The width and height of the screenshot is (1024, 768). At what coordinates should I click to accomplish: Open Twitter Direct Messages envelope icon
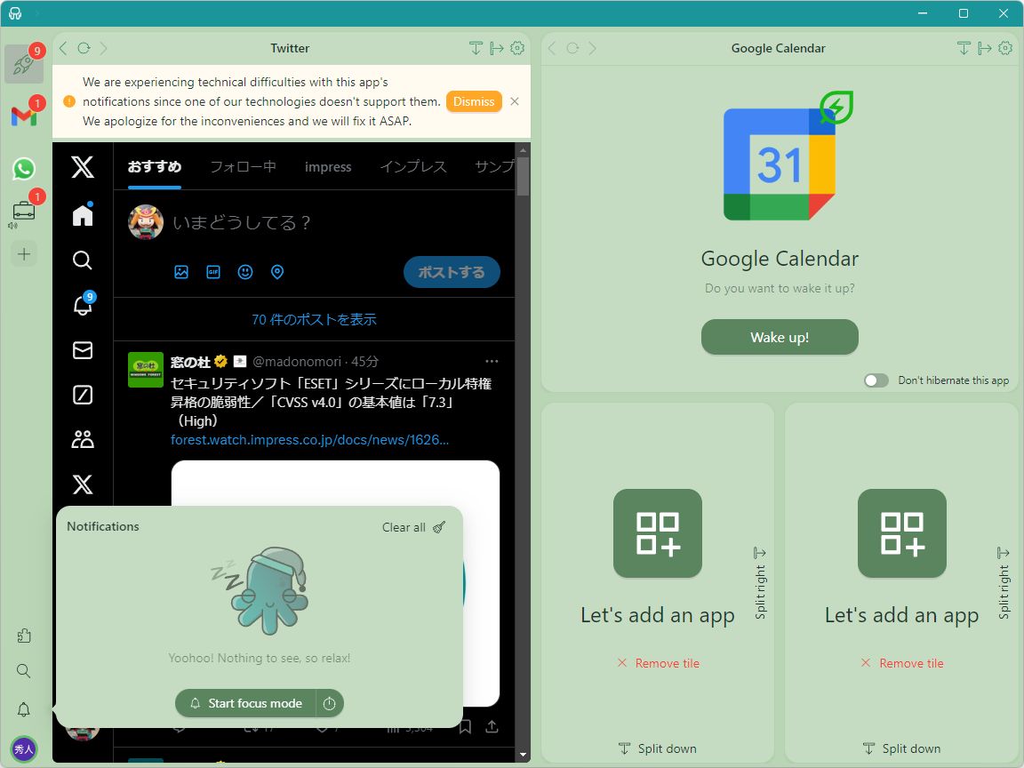click(82, 350)
